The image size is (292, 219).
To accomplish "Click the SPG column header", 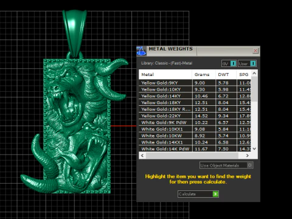I will point(244,74).
